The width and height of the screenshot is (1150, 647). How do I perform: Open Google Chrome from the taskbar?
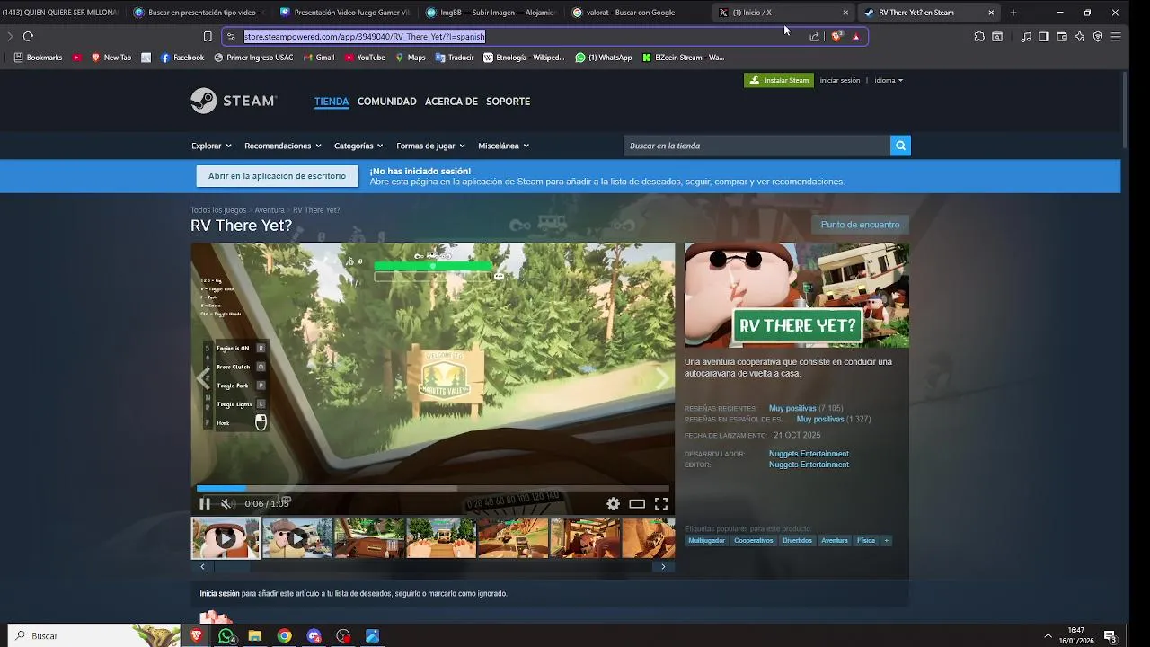[284, 635]
